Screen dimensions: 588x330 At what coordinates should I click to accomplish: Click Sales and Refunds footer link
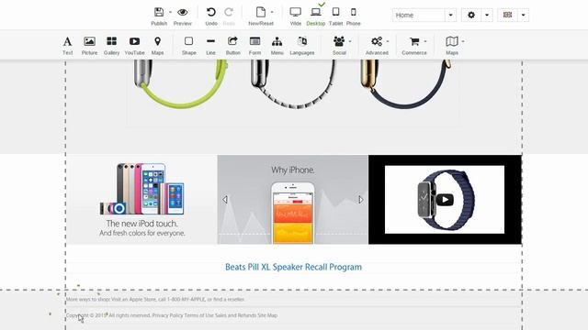(235, 315)
